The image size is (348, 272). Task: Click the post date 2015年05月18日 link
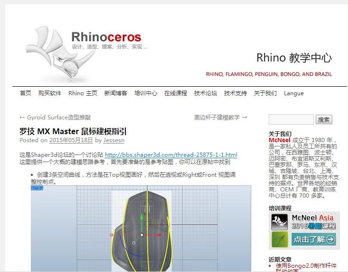click(71, 140)
